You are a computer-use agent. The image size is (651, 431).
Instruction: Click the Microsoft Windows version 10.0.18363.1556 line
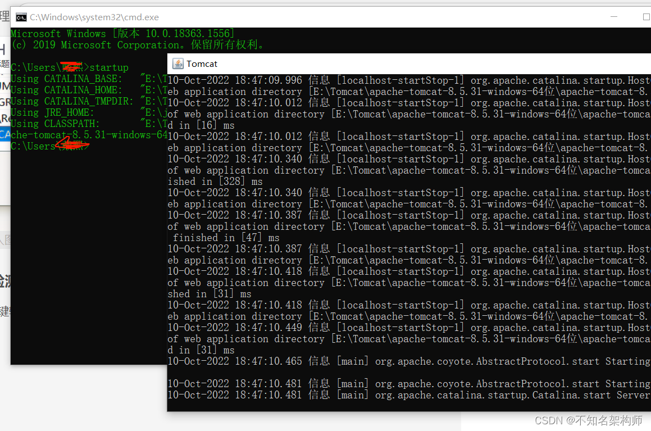coord(122,34)
